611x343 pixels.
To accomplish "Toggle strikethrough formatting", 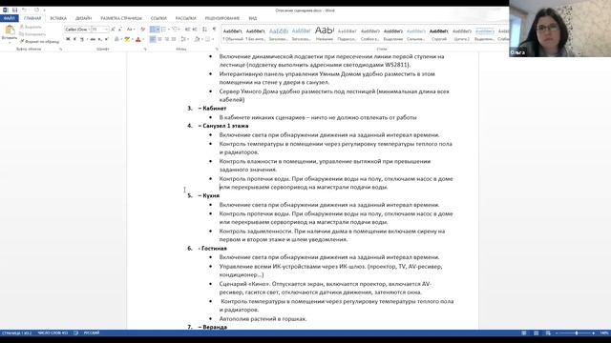I will [93, 39].
